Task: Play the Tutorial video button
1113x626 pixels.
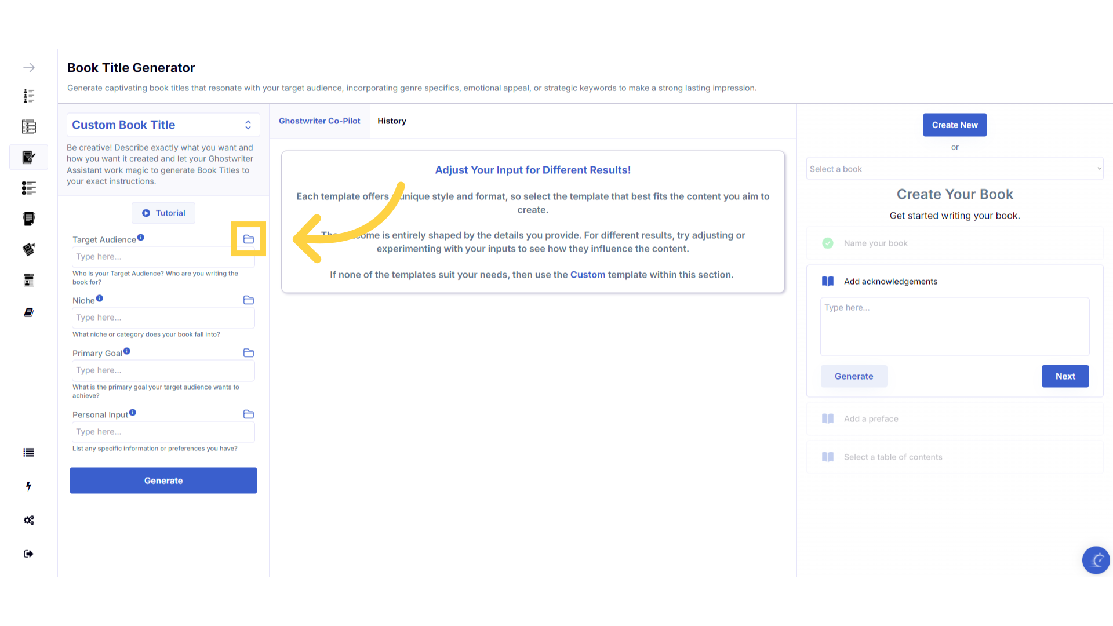Action: point(163,213)
